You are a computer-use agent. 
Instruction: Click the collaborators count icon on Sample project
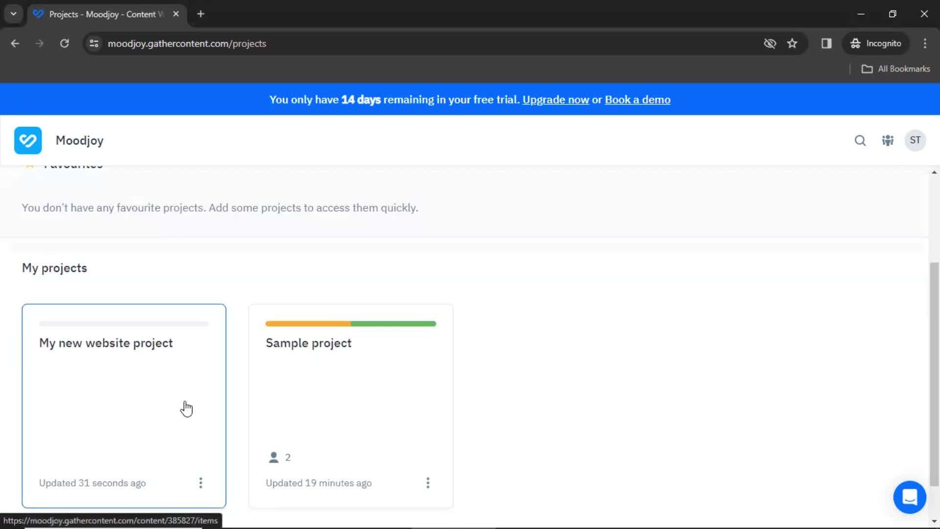point(274,457)
